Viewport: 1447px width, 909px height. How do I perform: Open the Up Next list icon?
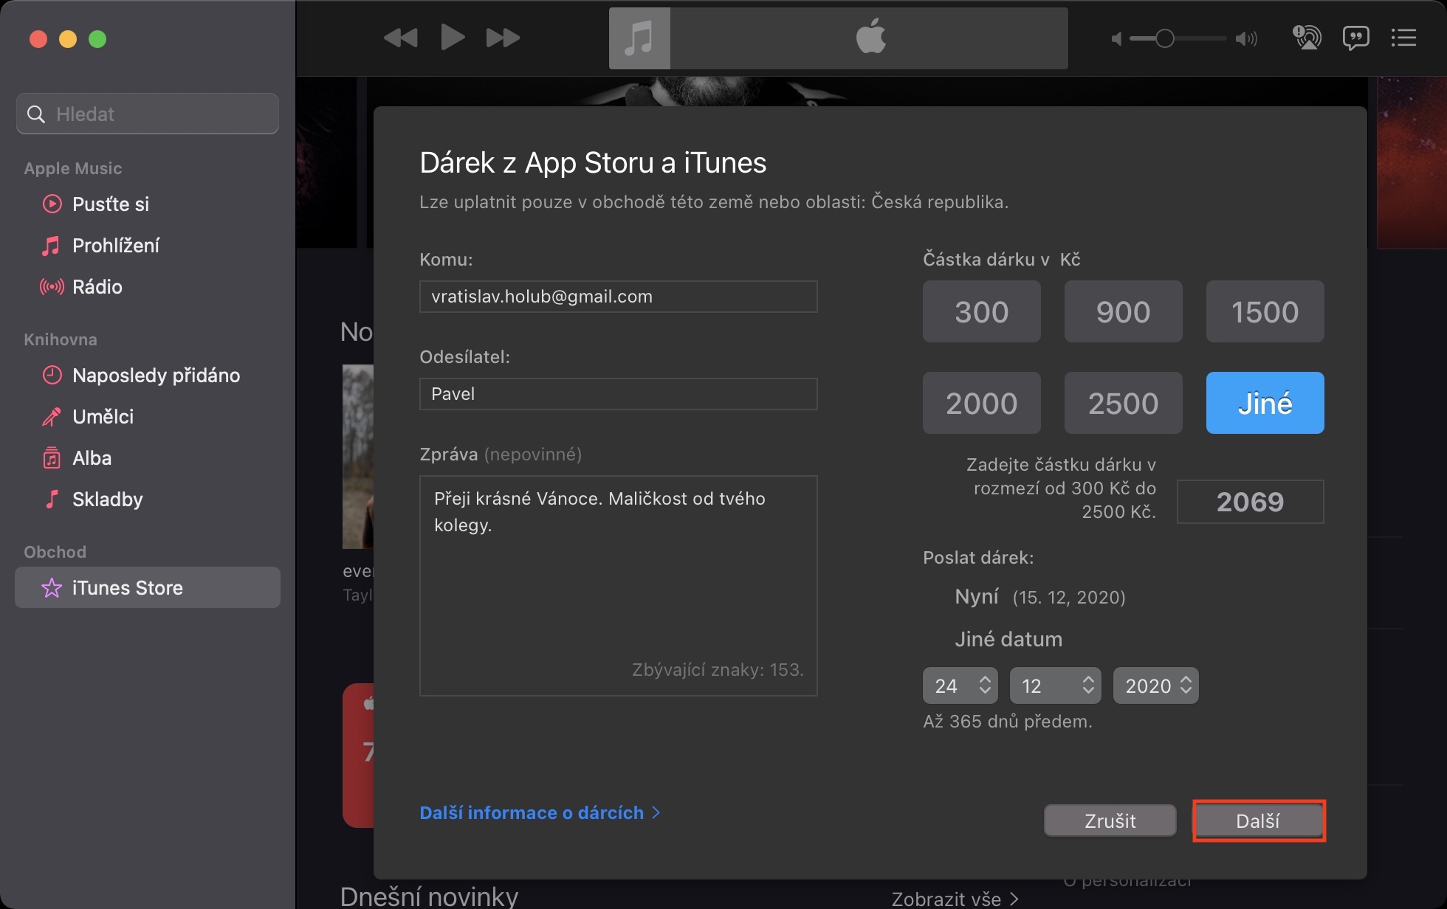pos(1403,38)
